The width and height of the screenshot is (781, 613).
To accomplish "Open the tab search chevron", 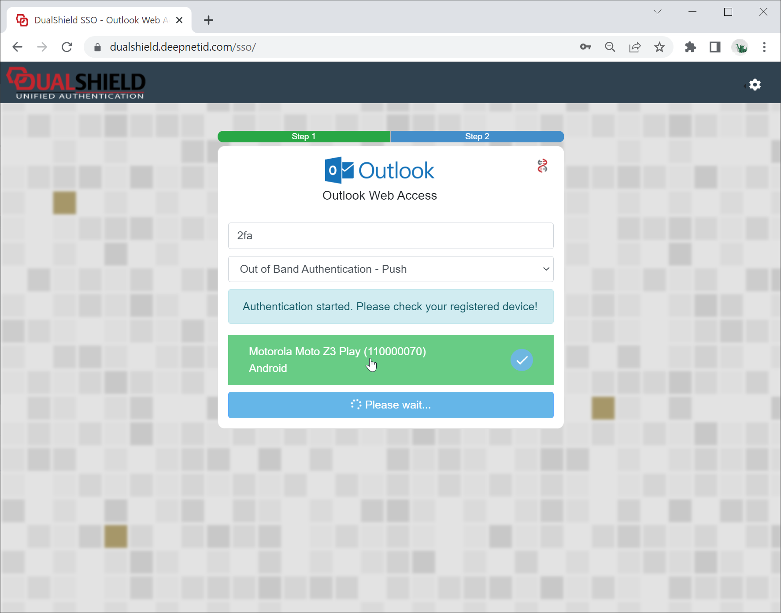I will click(657, 12).
